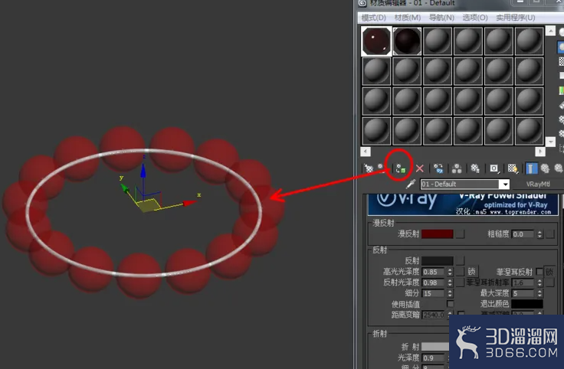Click the 粗糙度 value field
This screenshot has width=564, height=369.
523,234
